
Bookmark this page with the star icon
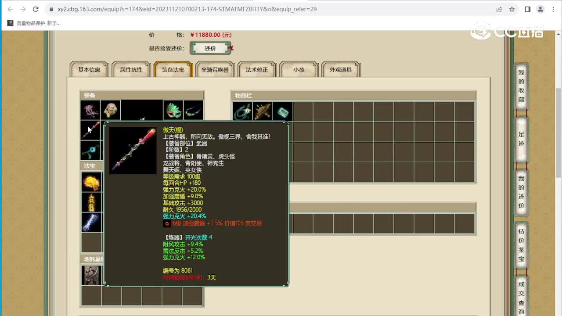pyautogui.click(x=512, y=9)
